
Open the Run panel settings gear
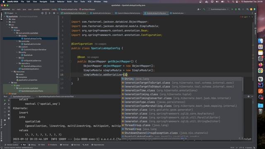[x=248, y=96]
